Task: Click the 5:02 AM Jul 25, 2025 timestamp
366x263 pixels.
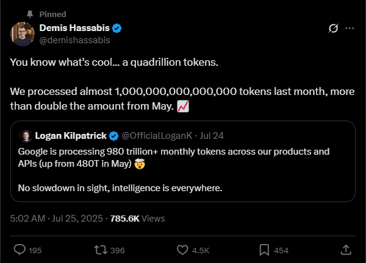Action: click(x=56, y=218)
